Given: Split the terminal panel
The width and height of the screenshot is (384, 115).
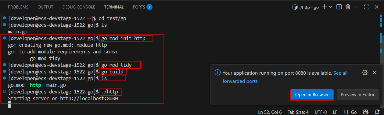Looking at the screenshot, I should click(339, 7).
